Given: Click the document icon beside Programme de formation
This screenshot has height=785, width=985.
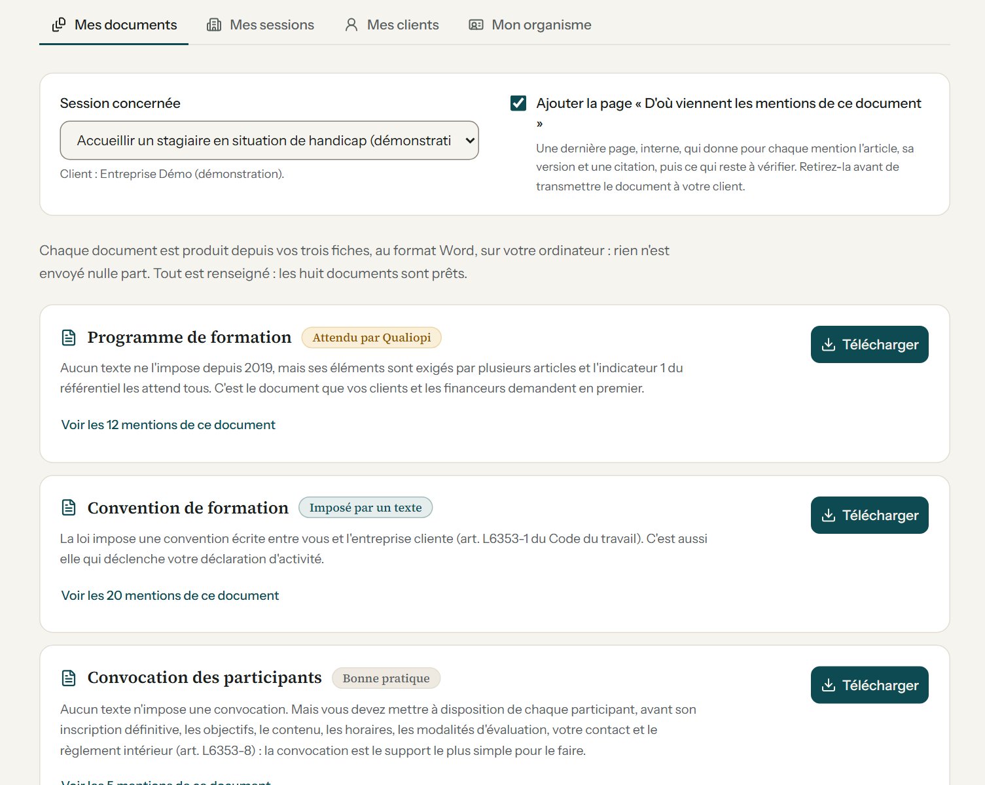Looking at the screenshot, I should 69,338.
